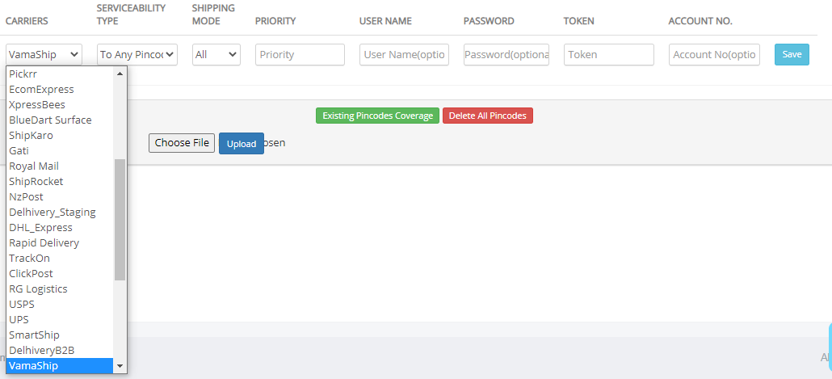This screenshot has width=832, height=379.
Task: Click the PASSWORD column header
Action: coord(489,21)
